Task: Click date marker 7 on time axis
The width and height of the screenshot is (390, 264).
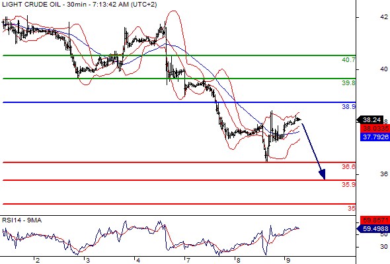Action: pos(188,261)
